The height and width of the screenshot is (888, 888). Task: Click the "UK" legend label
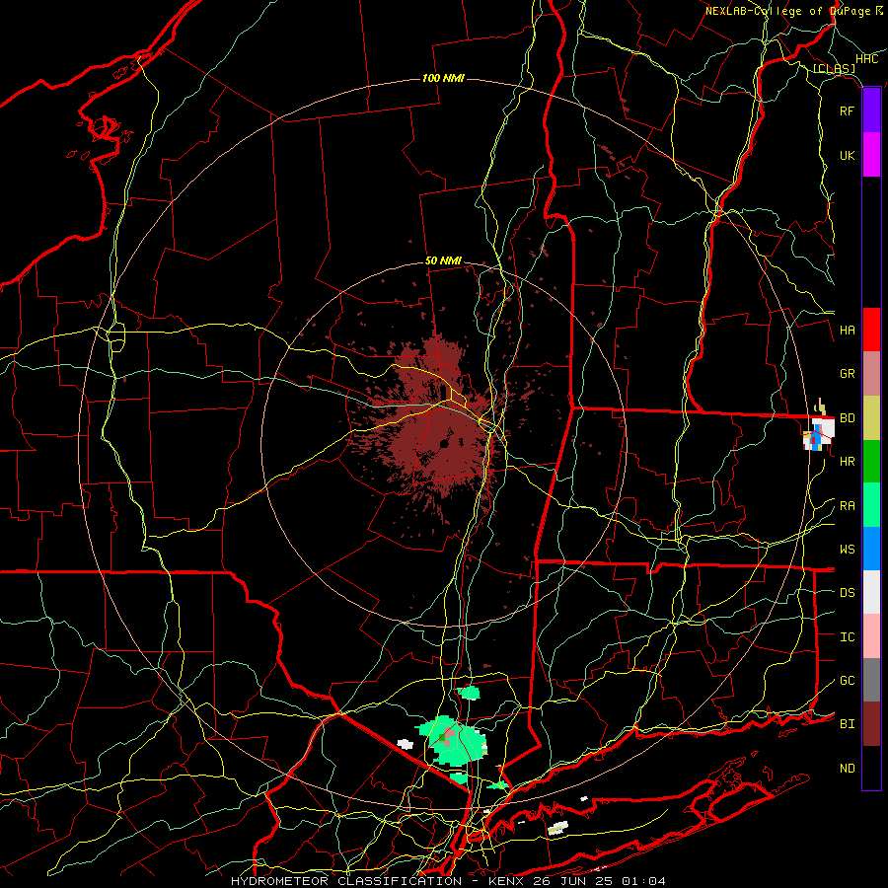click(x=847, y=155)
